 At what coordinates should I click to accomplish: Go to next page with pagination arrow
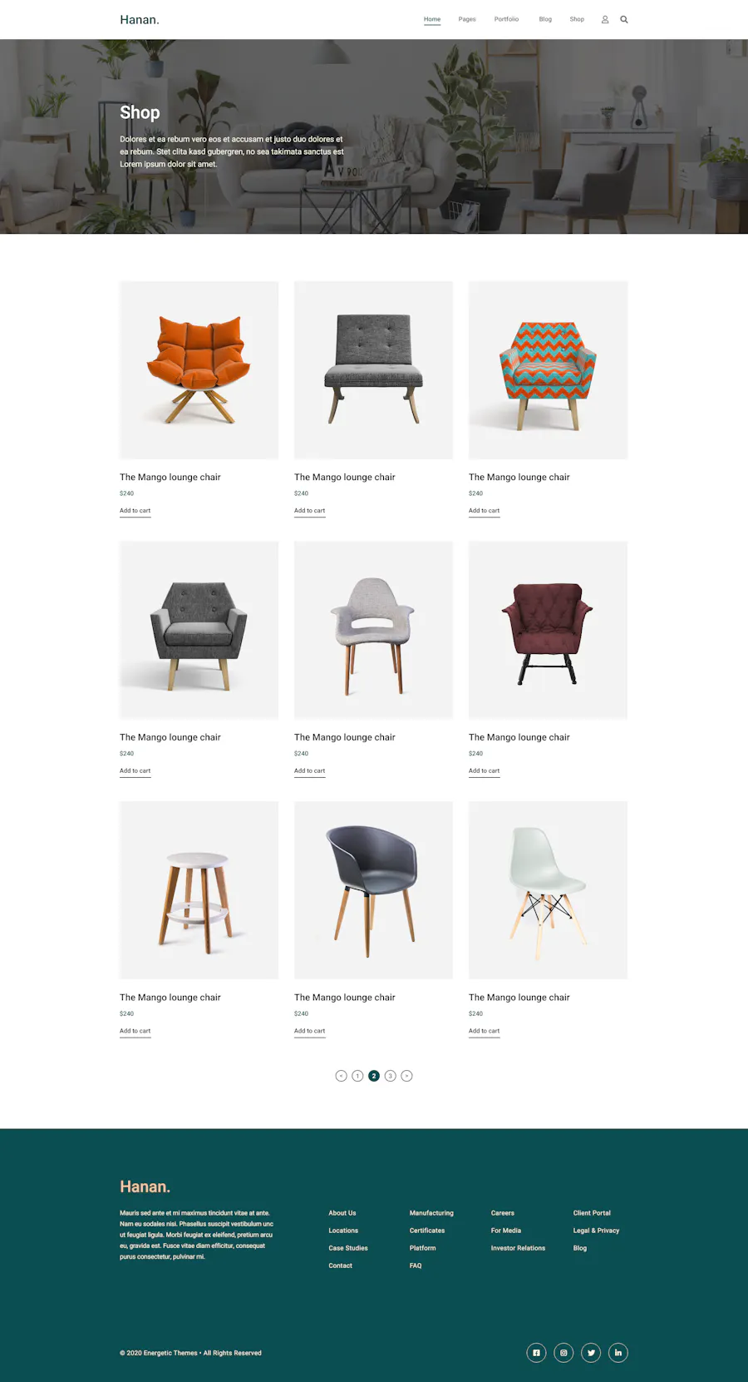[406, 1076]
